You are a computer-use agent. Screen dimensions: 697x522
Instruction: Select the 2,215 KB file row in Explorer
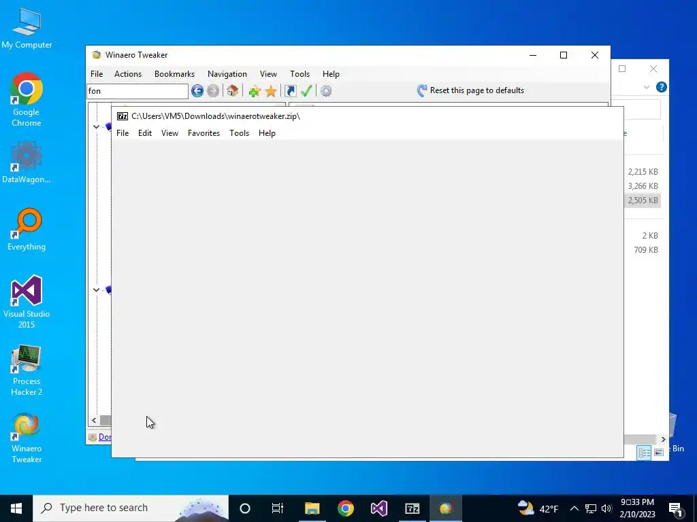coord(643,172)
